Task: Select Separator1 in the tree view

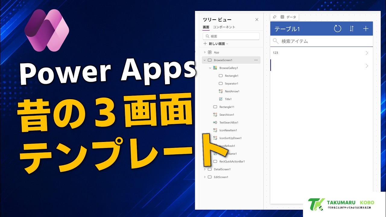Action: click(232, 84)
